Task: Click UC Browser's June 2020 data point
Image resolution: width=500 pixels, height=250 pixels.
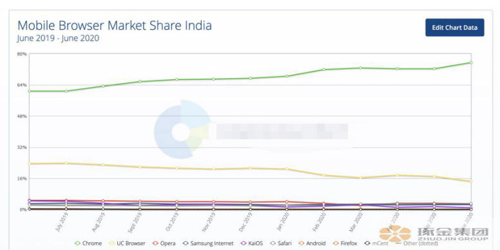Action: [x=470, y=181]
